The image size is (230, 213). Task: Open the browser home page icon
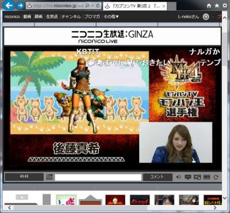click(x=209, y=6)
